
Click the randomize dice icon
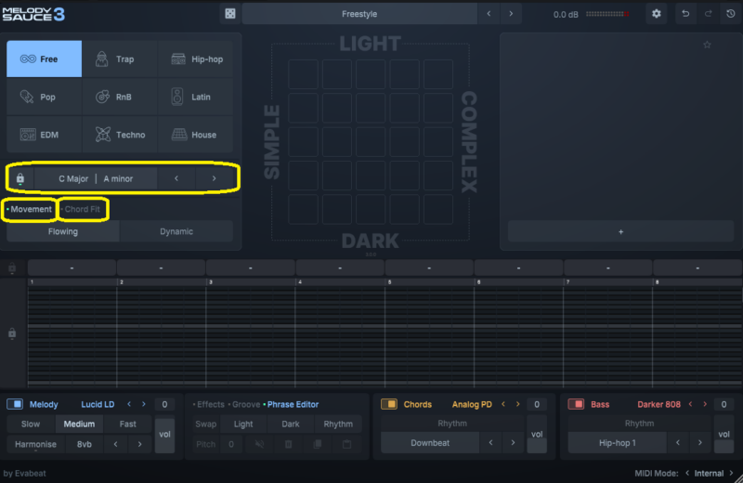229,14
